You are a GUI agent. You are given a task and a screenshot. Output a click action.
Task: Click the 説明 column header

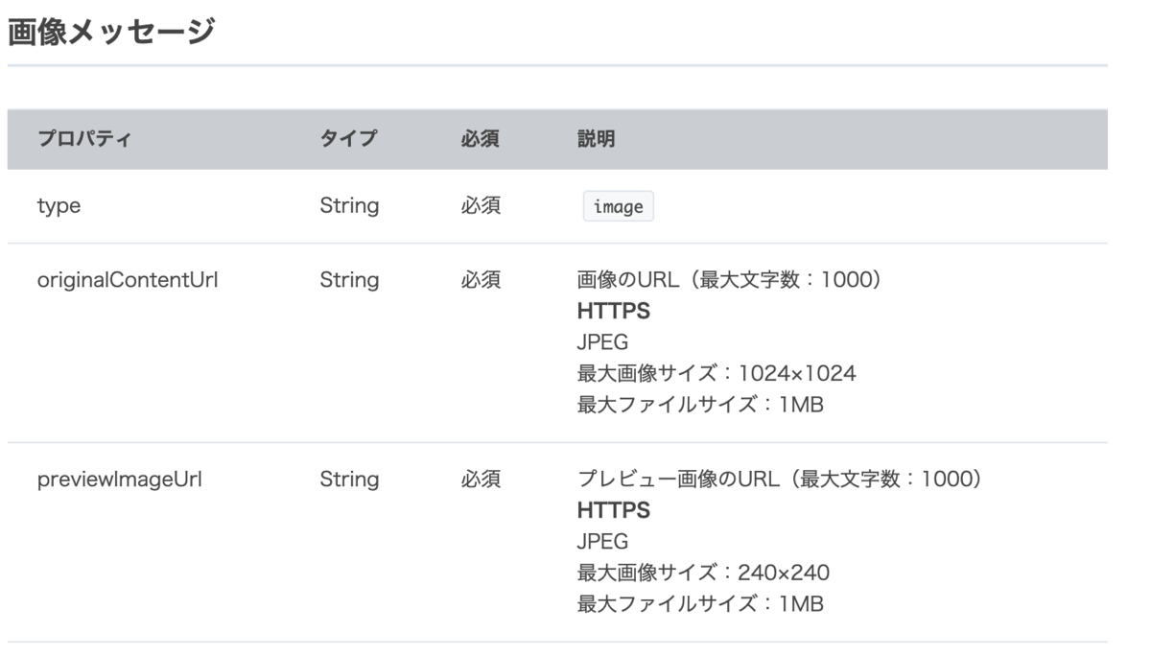pos(596,139)
